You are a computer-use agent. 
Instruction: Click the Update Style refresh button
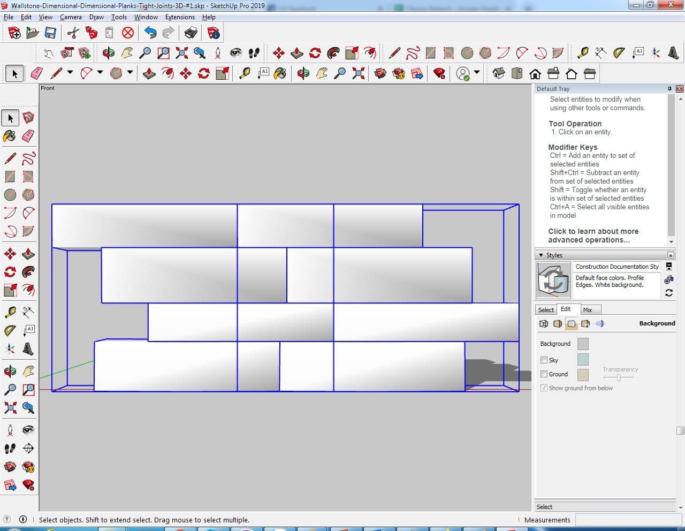click(668, 293)
